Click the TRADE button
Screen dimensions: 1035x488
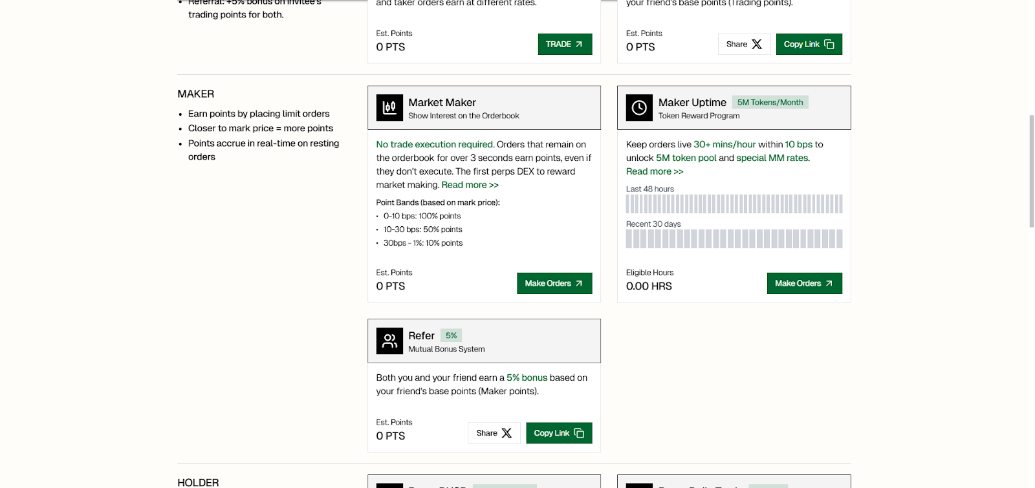(565, 44)
